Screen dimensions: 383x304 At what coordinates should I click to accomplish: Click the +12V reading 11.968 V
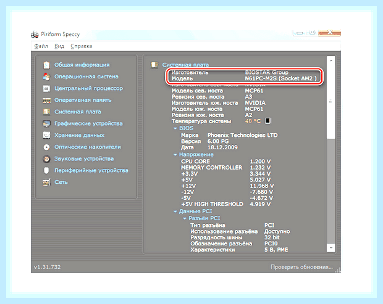[x=261, y=186]
